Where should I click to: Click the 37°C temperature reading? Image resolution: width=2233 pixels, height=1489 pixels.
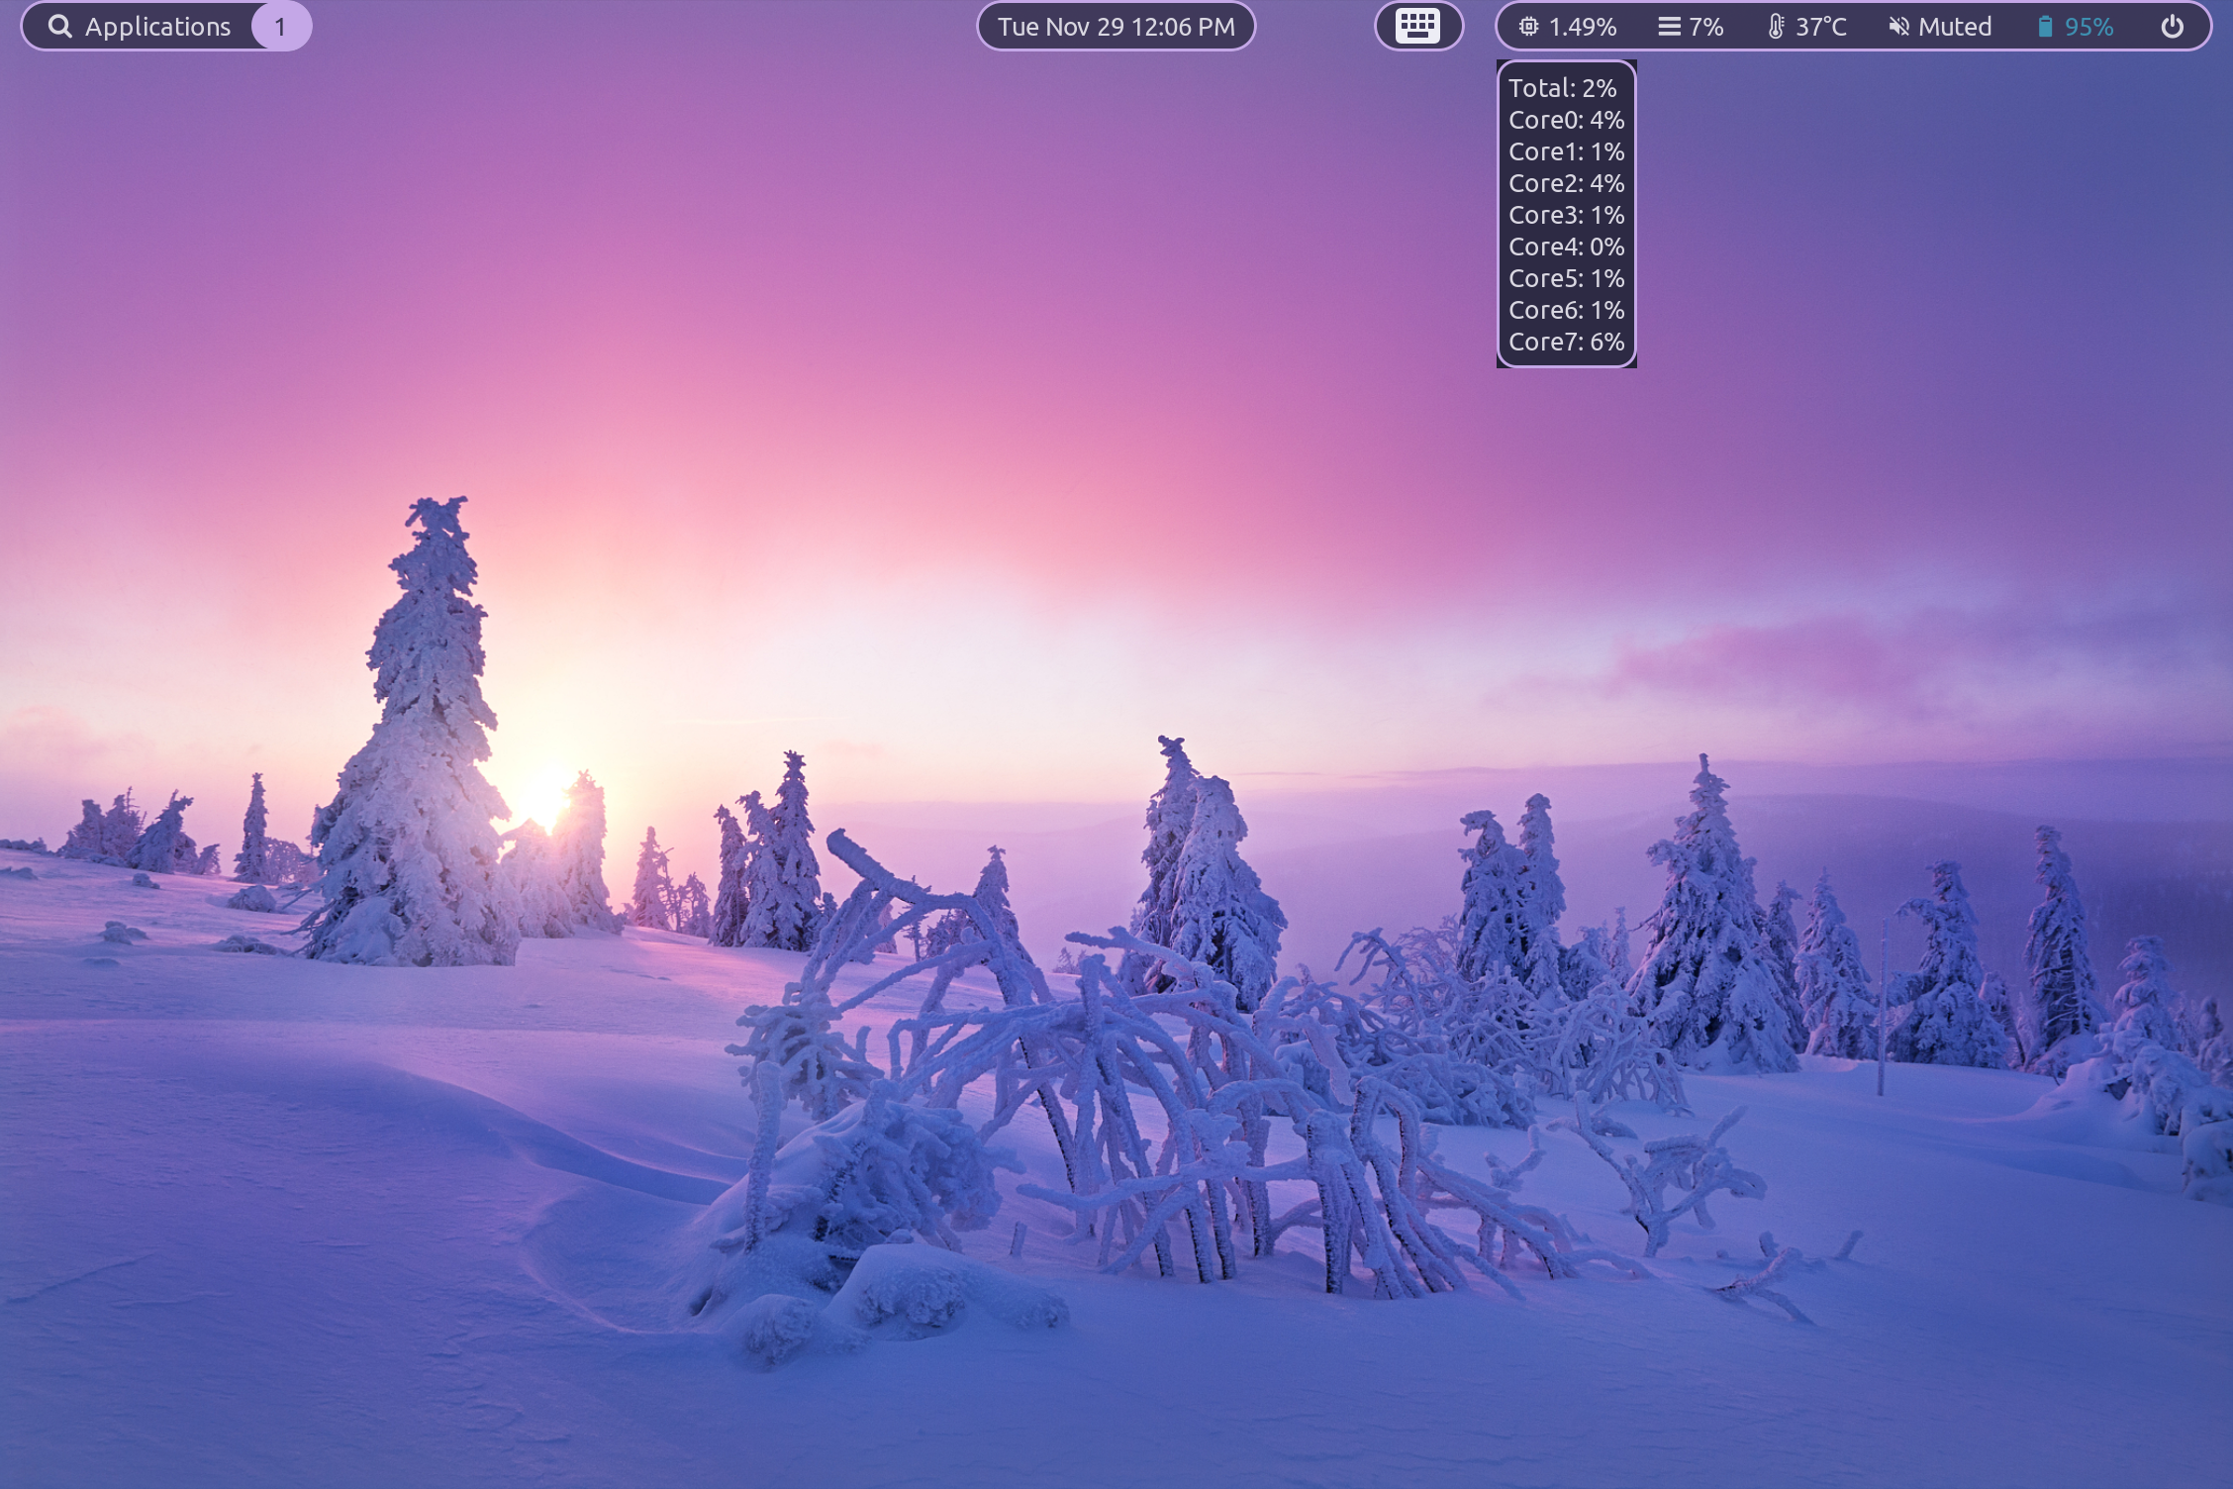1820,27
